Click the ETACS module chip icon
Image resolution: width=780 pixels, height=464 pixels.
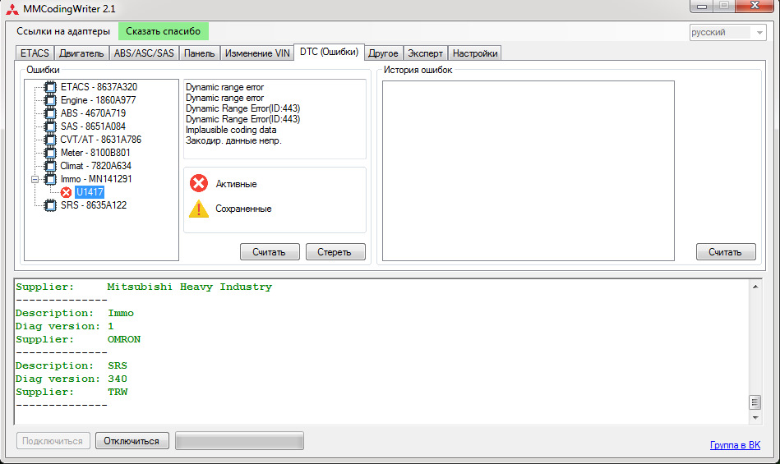[x=50, y=87]
